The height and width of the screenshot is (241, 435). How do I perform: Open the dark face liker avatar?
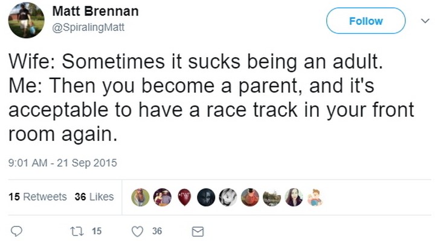pyautogui.click(x=205, y=197)
